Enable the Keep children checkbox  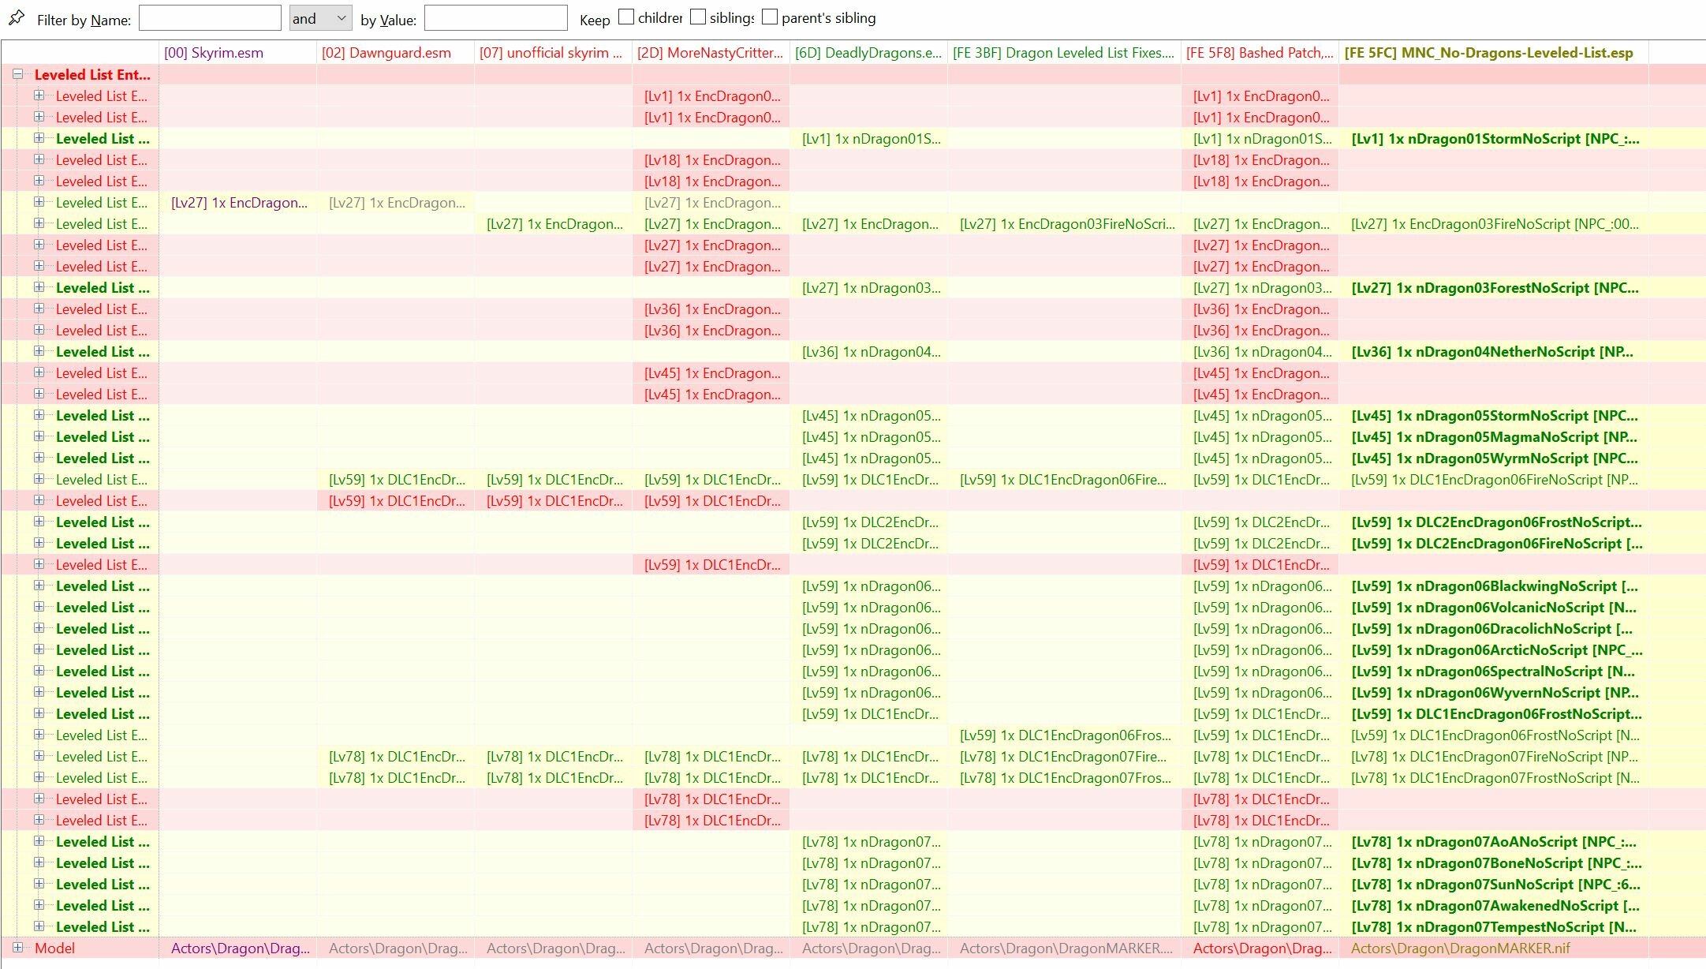626,17
